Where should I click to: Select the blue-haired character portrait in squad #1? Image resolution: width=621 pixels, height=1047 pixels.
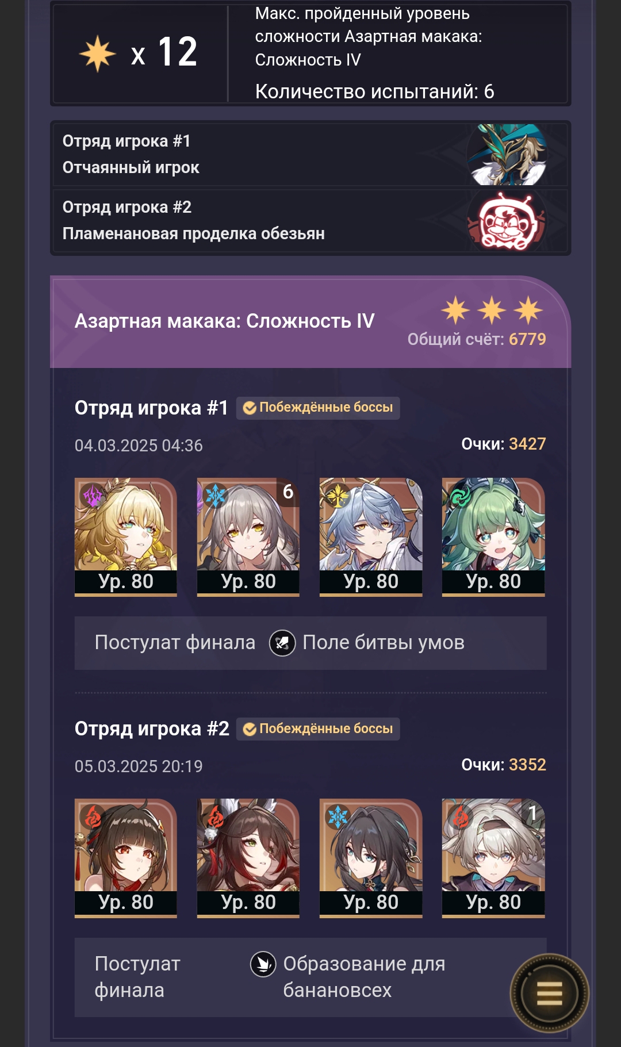371,537
